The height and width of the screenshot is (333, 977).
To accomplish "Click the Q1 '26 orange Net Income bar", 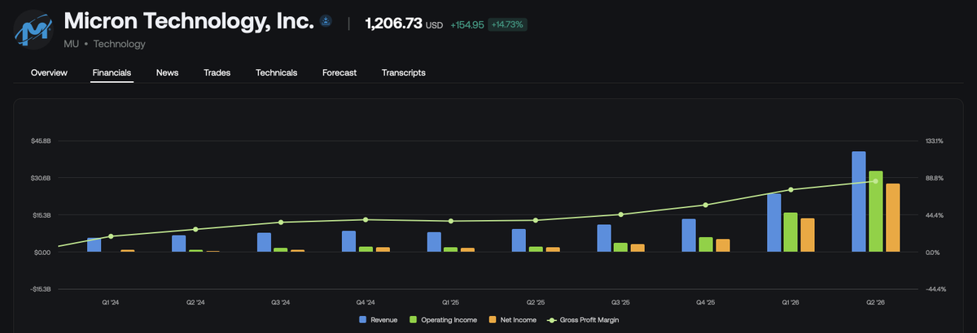I will click(x=808, y=235).
